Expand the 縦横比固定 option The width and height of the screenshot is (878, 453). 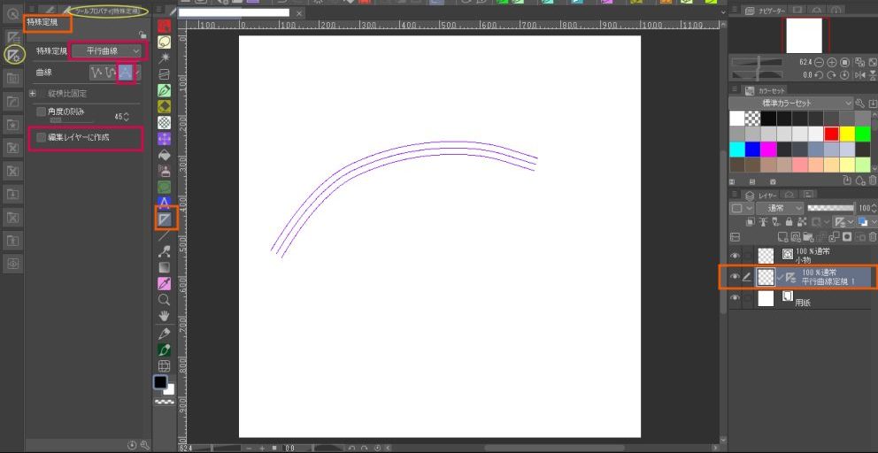[x=33, y=93]
